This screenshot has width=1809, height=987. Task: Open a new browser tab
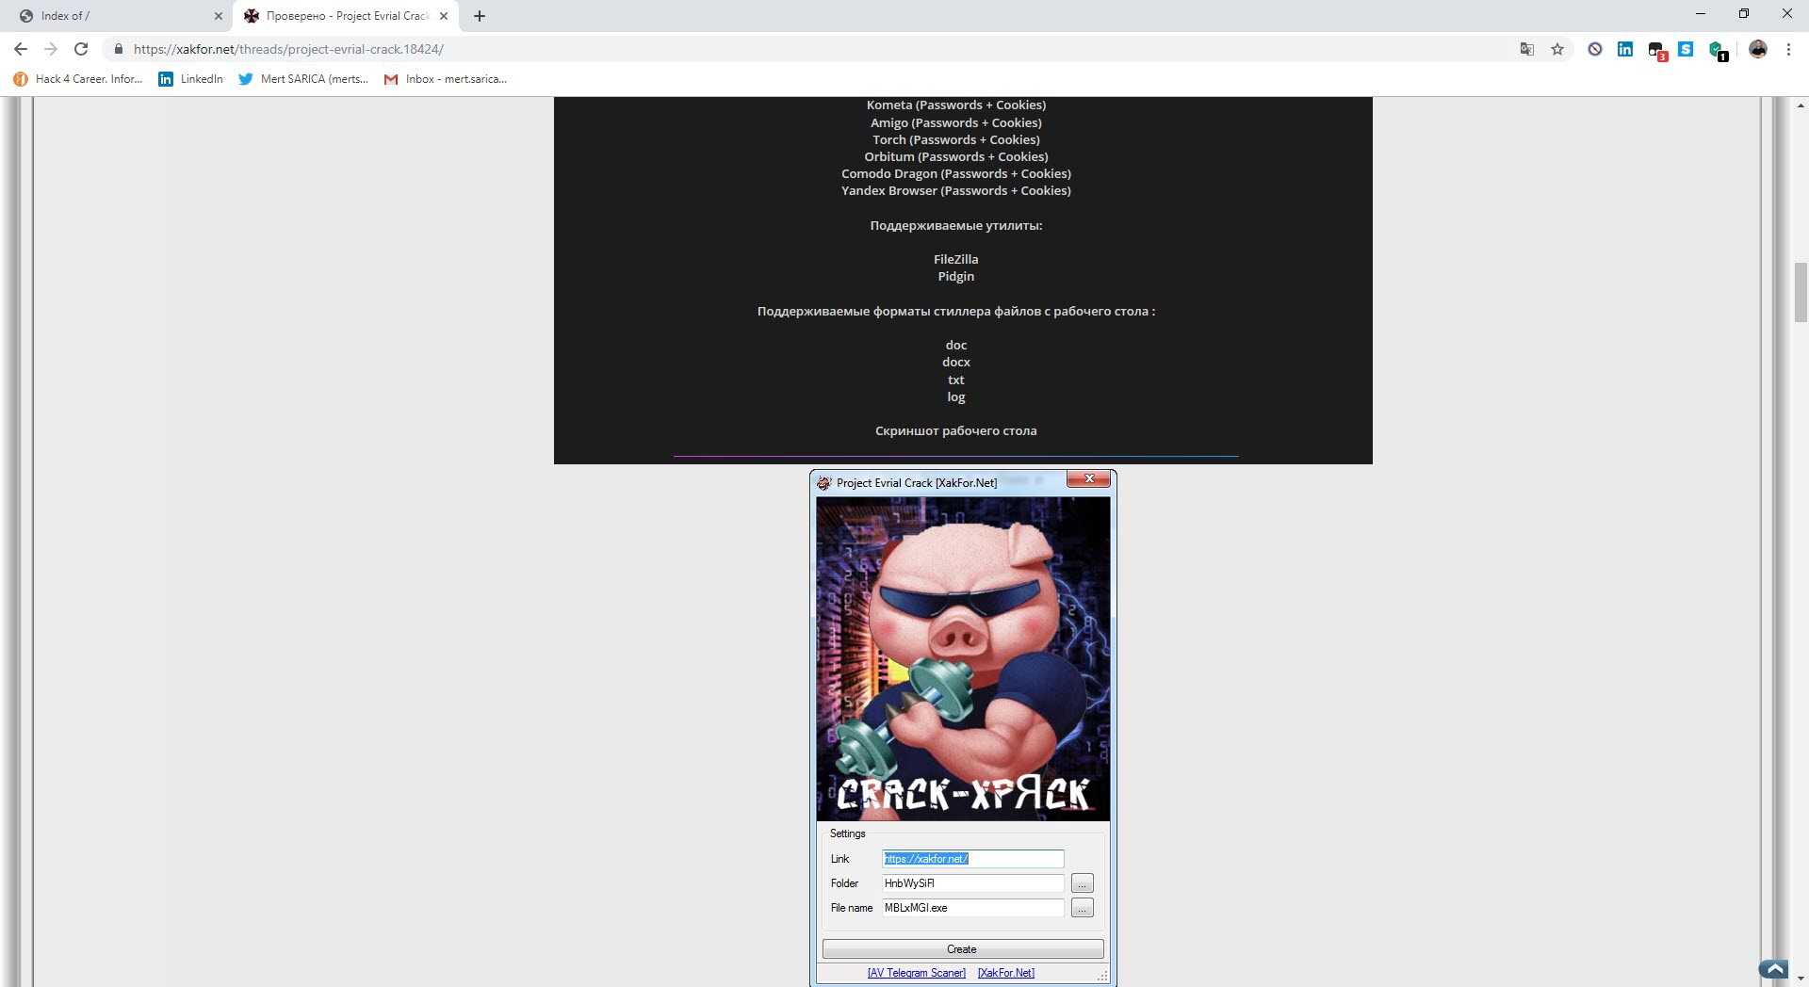480,16
